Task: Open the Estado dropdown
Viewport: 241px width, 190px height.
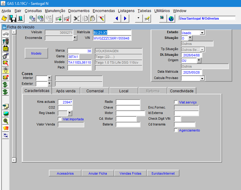Action: pos(202,33)
